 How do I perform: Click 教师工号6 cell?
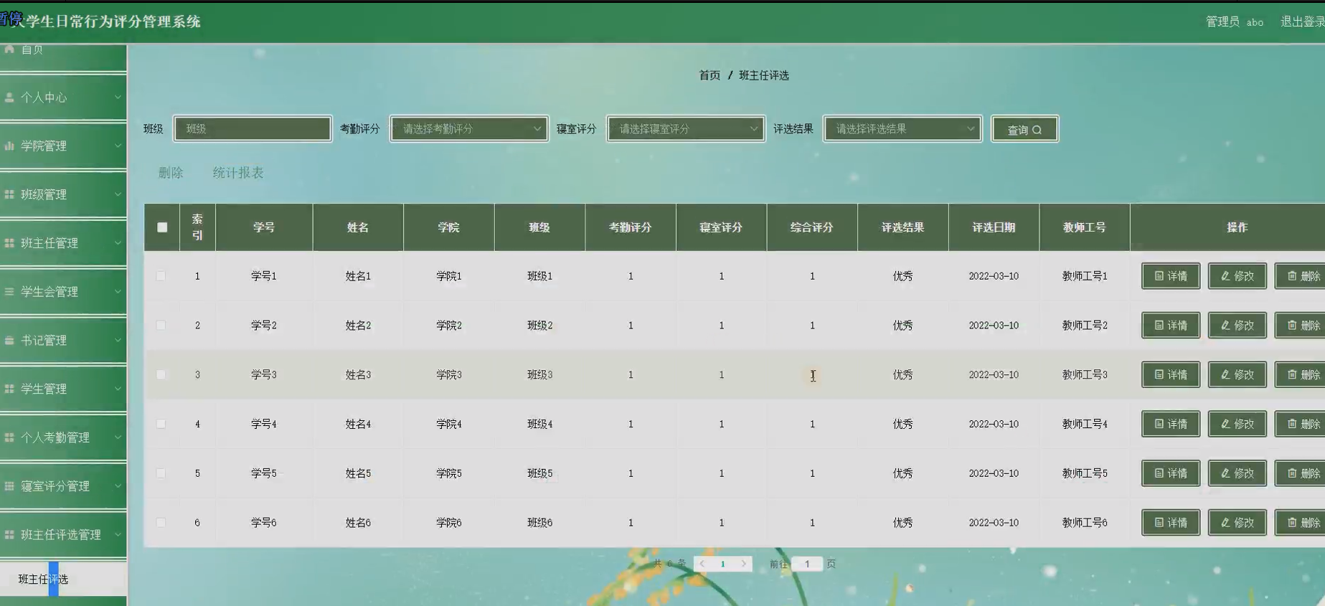click(1085, 523)
